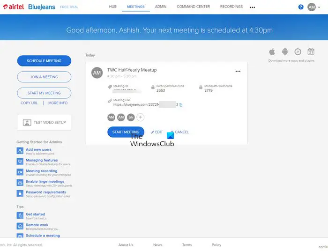This screenshot has height=251, width=328.
Task: Open About Us footer link
Action: 126,245
